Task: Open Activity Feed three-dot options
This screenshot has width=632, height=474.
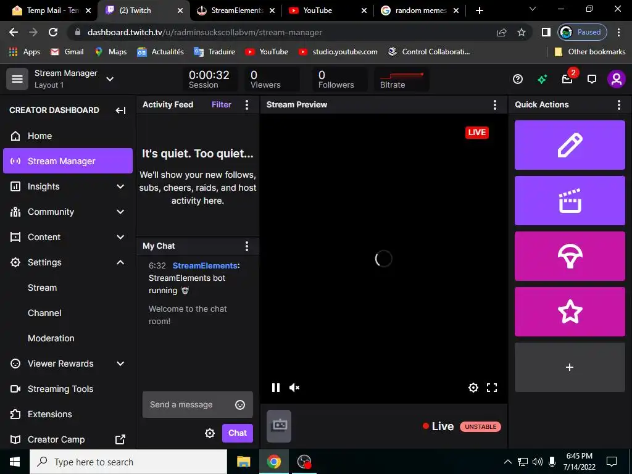Action: coord(247,105)
